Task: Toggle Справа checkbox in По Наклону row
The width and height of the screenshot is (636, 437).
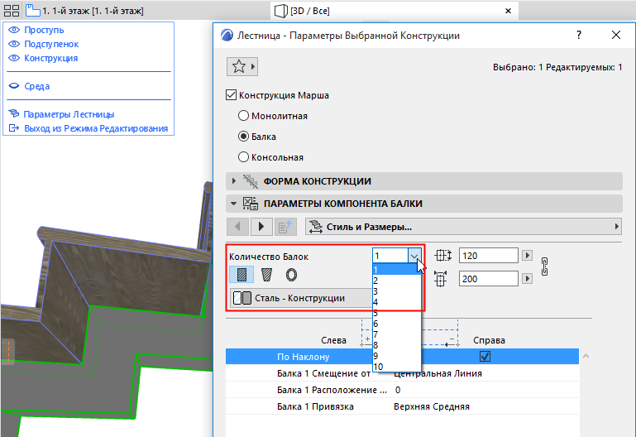Action: [x=485, y=357]
